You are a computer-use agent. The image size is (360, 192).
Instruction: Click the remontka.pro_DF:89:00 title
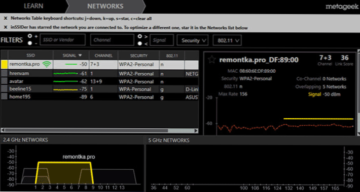point(259,60)
